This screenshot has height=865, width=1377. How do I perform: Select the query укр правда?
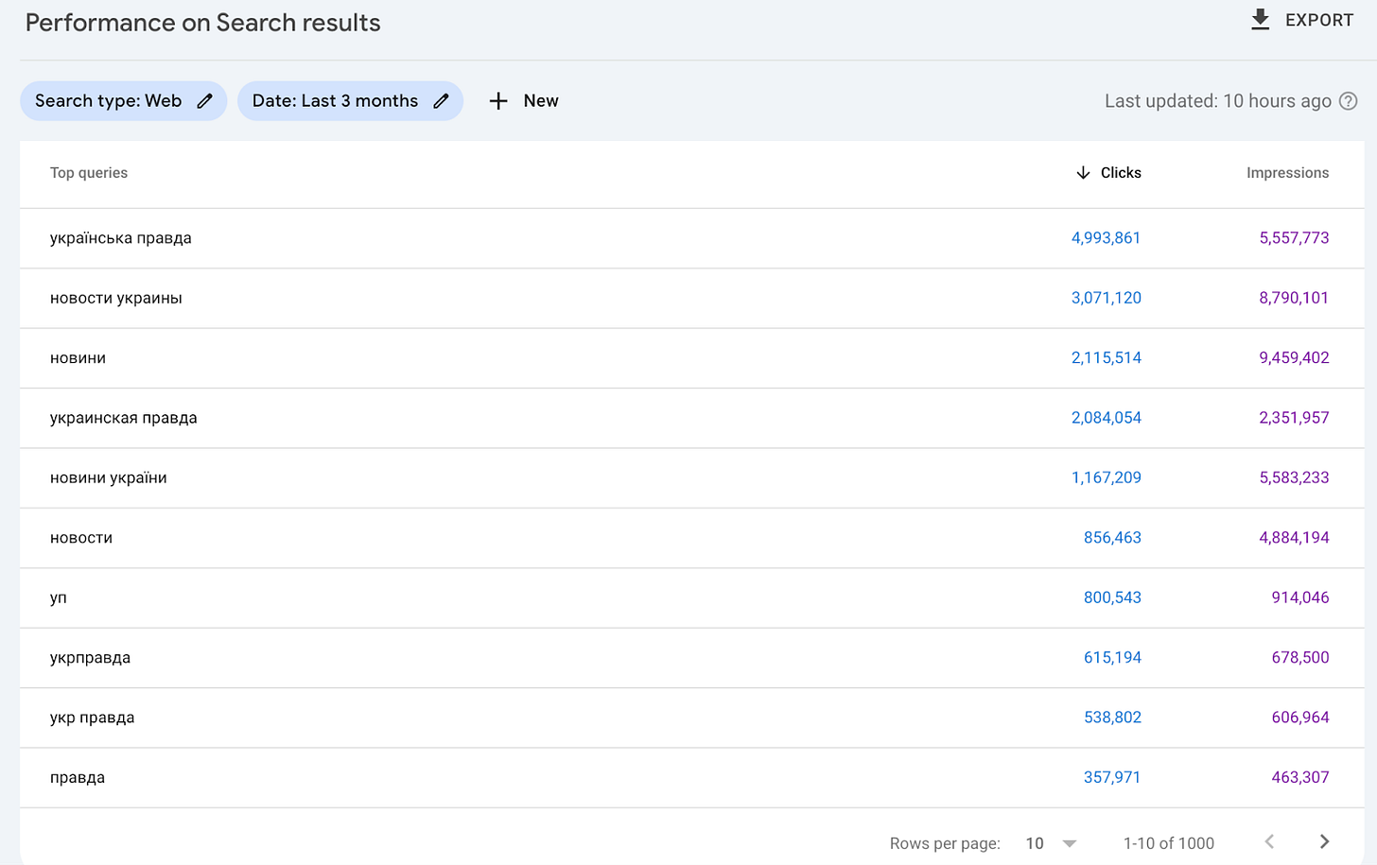click(x=93, y=718)
